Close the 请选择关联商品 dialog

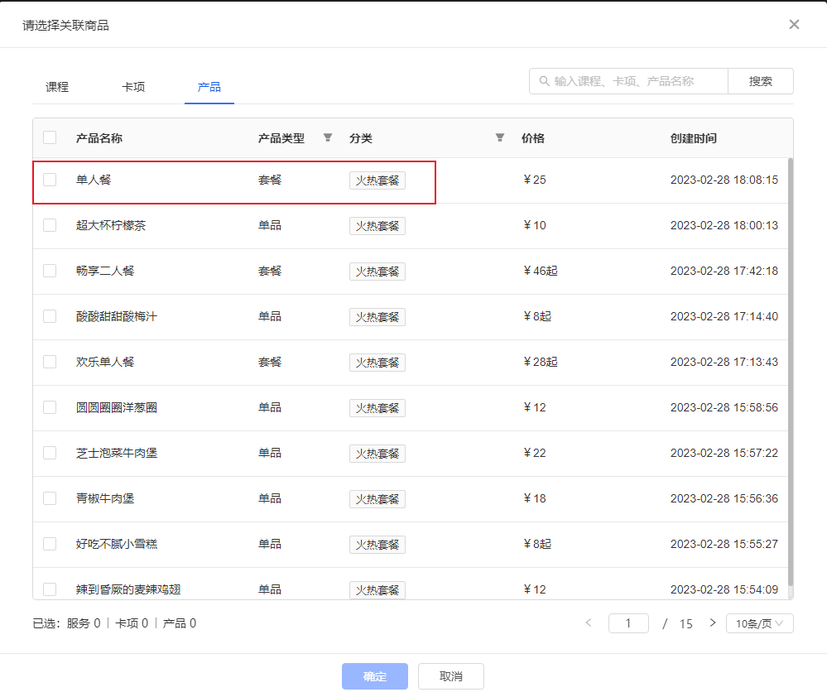point(794,24)
